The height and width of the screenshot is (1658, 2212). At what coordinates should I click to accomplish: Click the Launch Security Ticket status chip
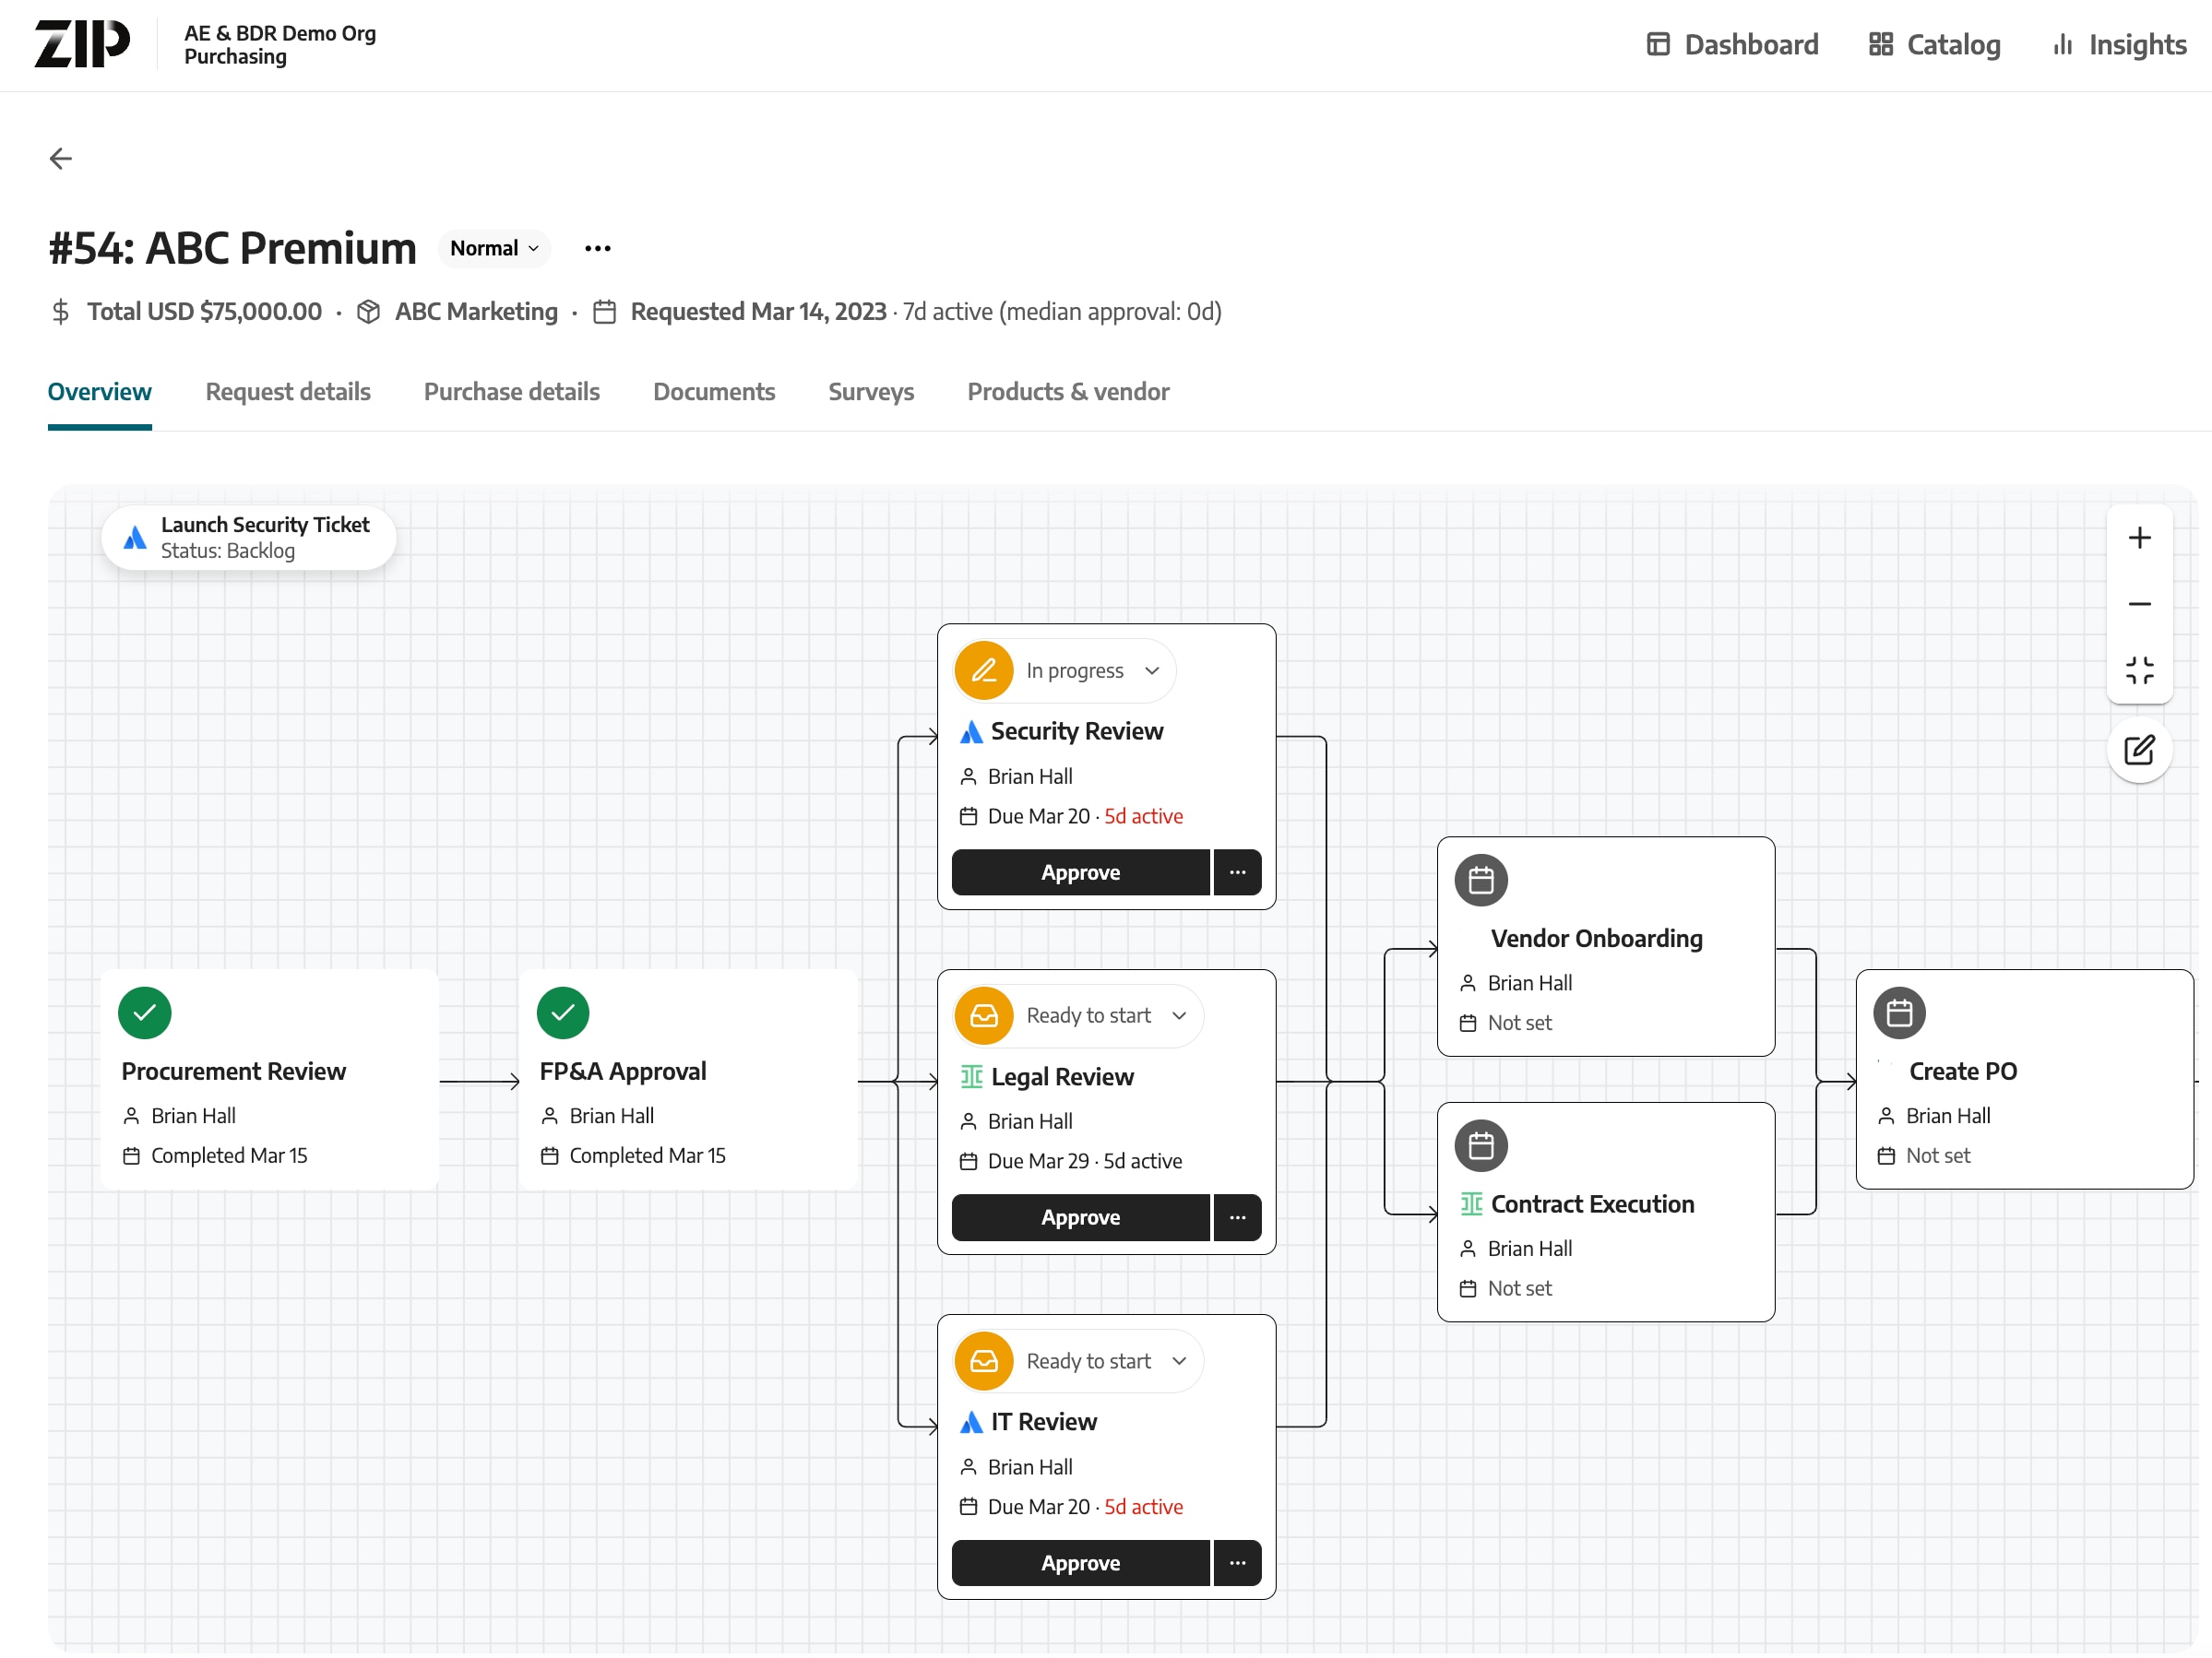click(x=249, y=538)
